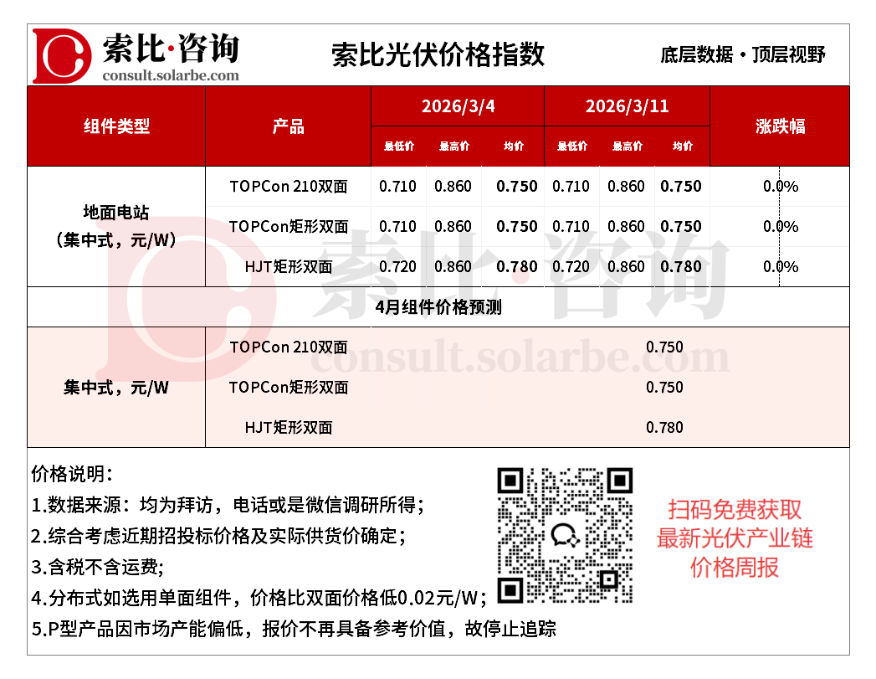This screenshot has height=679, width=876.
Task: Click the 最低价 subheader under 2026/3/4
Action: 399,146
